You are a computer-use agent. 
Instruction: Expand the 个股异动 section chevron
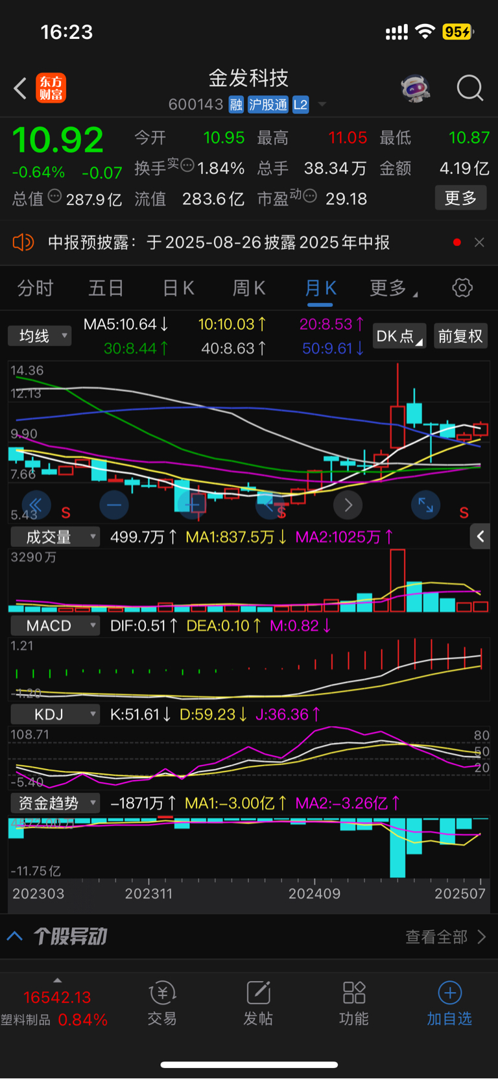pyautogui.click(x=15, y=936)
